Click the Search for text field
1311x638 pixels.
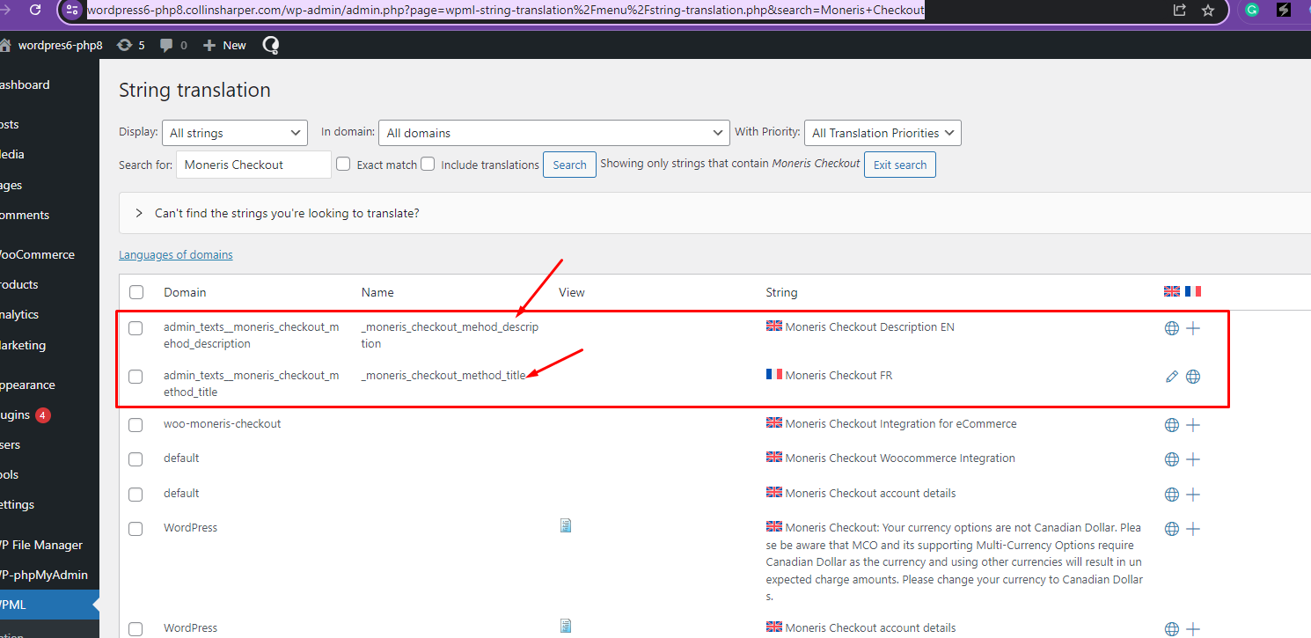253,165
